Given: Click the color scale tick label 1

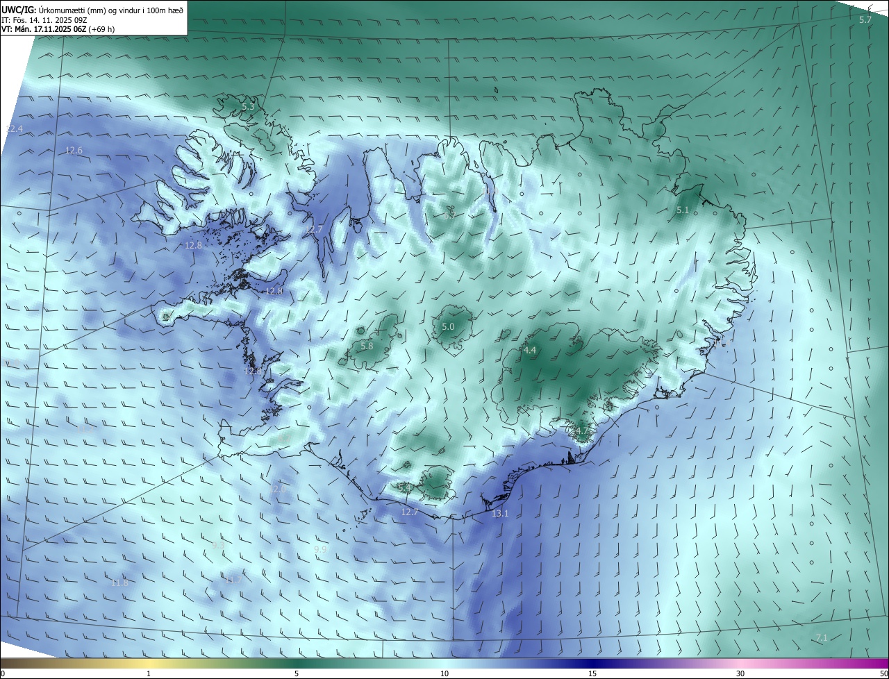Looking at the screenshot, I should point(149,674).
